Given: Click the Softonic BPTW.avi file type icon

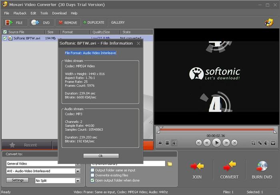Looking at the screenshot, I should (10, 38).
